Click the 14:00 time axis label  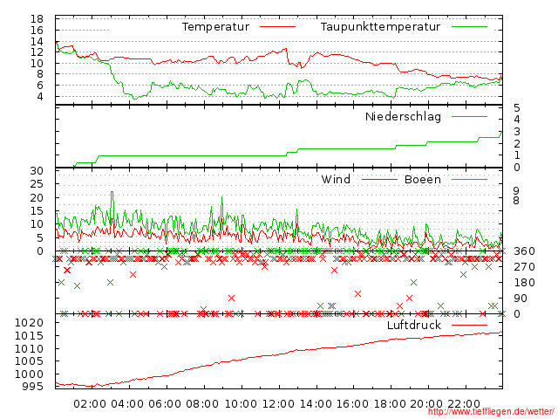316,404
